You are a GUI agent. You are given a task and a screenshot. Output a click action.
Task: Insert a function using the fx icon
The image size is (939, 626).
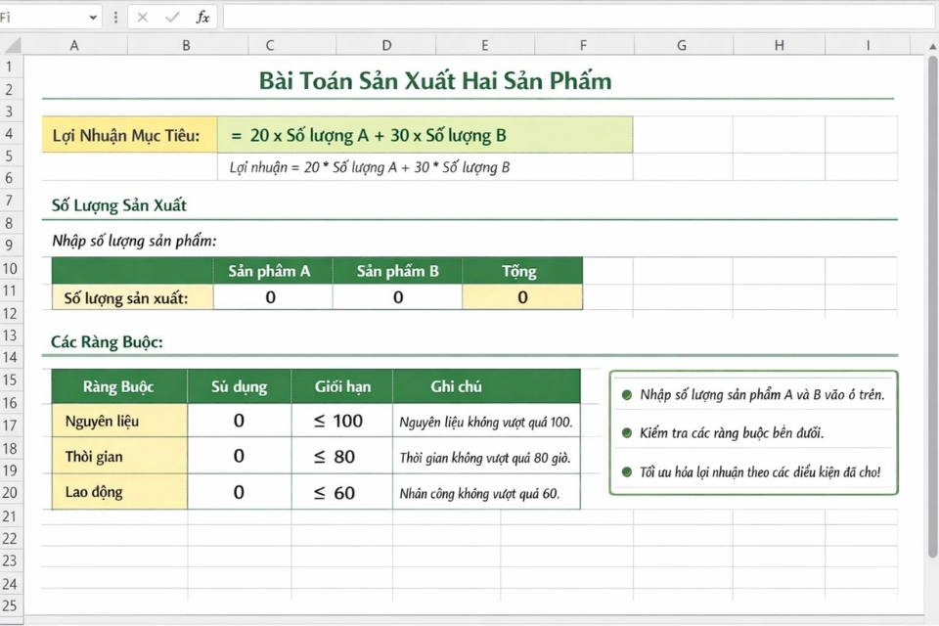coord(202,16)
